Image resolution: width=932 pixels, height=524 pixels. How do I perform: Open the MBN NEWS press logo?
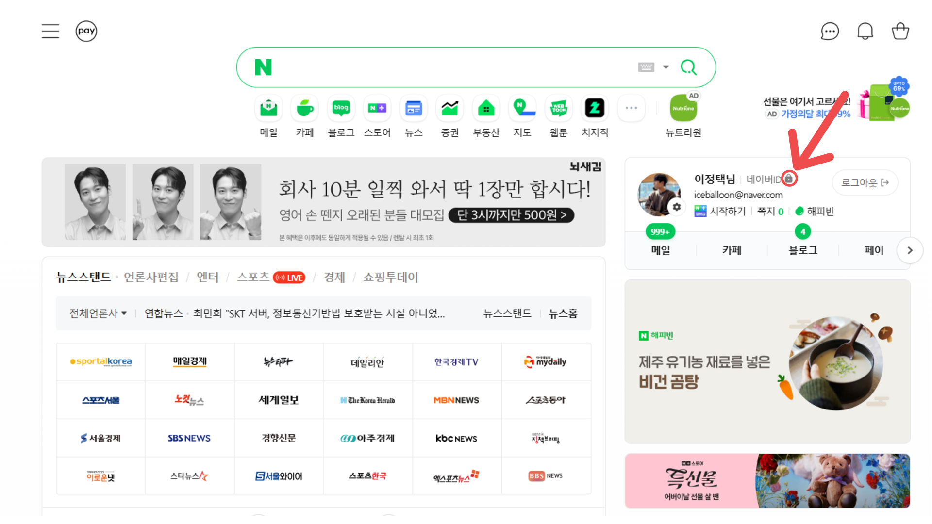pos(456,400)
